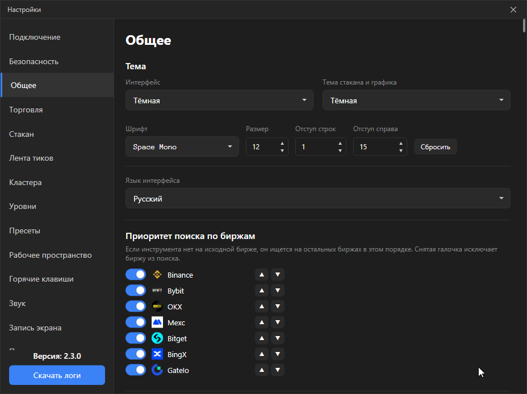The width and height of the screenshot is (527, 394).
Task: Move Binance down in search priority
Action: pos(278,275)
